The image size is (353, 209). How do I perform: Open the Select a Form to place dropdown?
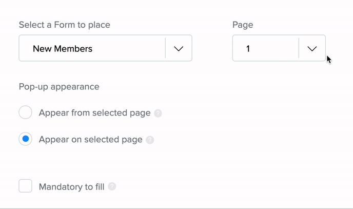point(105,48)
